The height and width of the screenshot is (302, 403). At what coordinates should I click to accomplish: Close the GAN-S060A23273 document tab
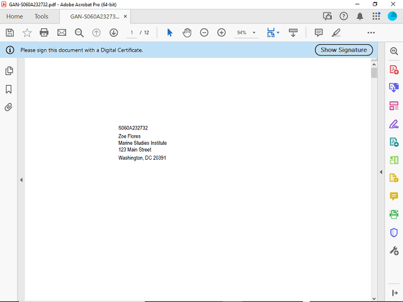125,16
